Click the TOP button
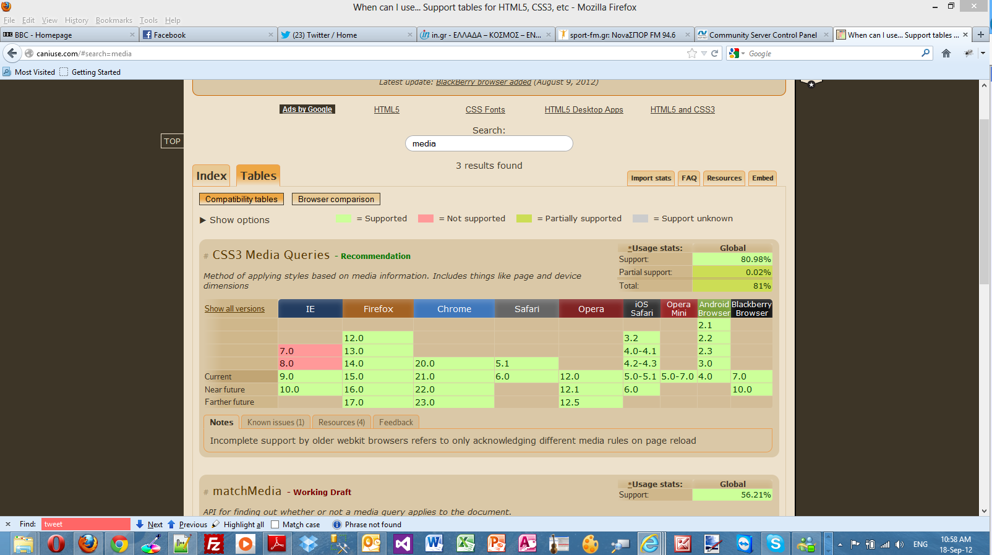 point(172,141)
